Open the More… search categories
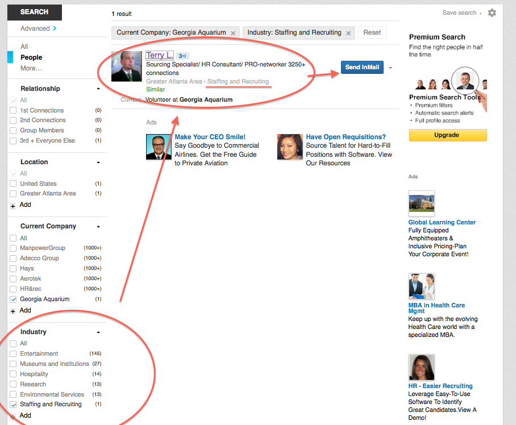This screenshot has width=516, height=425. click(31, 68)
